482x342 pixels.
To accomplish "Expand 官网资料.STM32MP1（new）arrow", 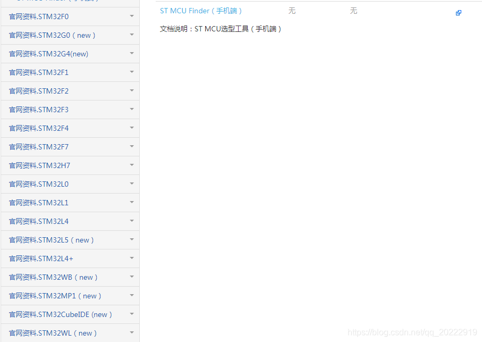I will tap(132, 295).
